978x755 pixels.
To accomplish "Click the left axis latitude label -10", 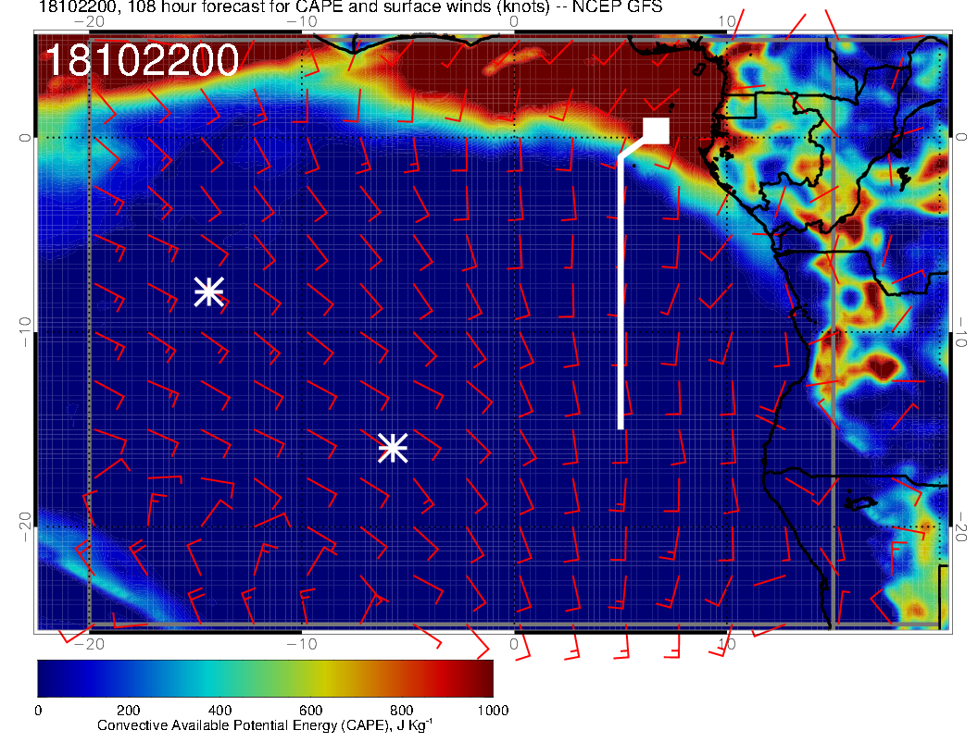I will pos(24,332).
